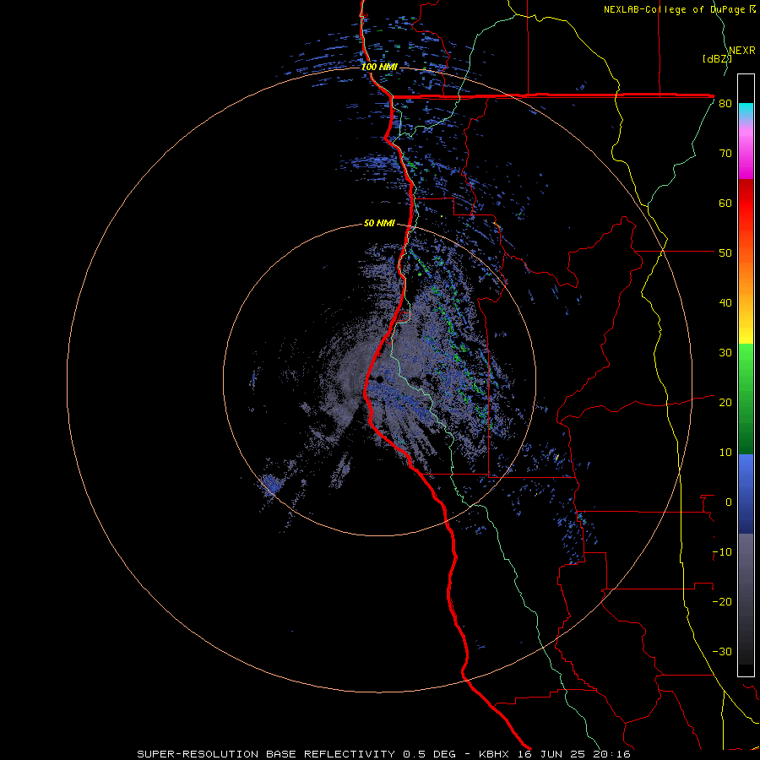This screenshot has width=760, height=760.
Task: Click the 80 dBZ scale value
Action: coord(725,104)
